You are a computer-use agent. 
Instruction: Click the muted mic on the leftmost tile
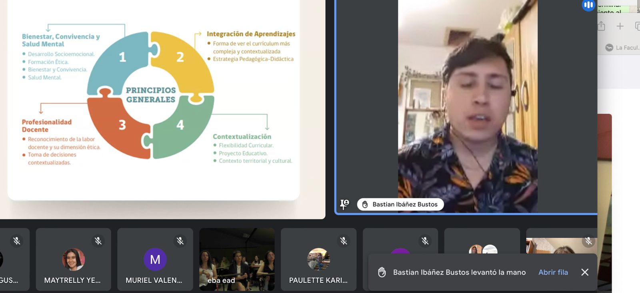[x=16, y=241]
